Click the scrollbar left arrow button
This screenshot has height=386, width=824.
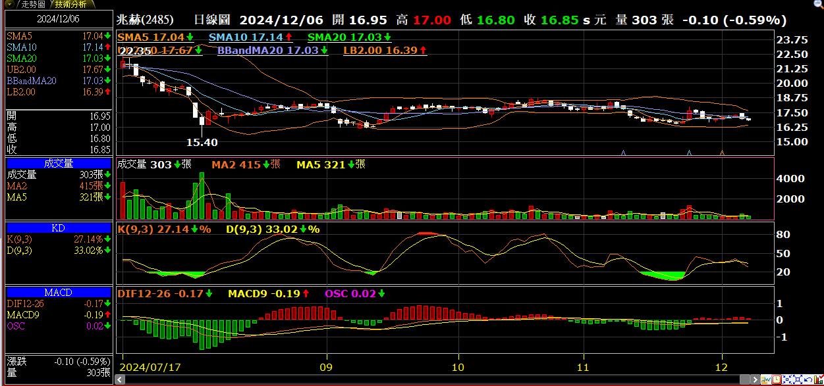[x=119, y=379]
